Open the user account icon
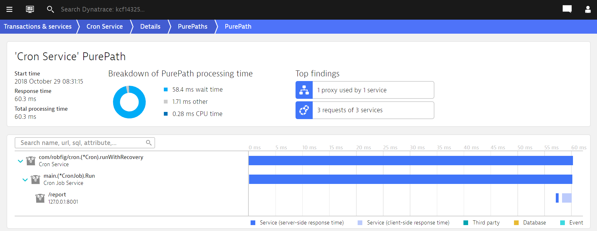The image size is (597, 231). click(588, 9)
